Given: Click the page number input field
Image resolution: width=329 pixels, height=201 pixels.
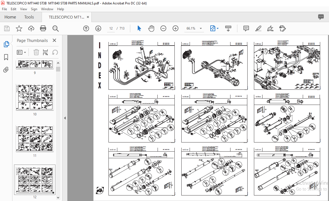Looking at the screenshot, I should coord(111,28).
